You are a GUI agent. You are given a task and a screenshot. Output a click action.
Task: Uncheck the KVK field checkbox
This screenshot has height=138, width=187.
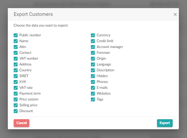16,82
